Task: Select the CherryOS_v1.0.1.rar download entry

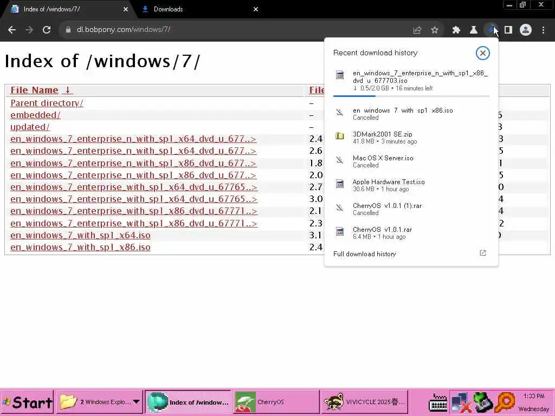Action: 411,233
